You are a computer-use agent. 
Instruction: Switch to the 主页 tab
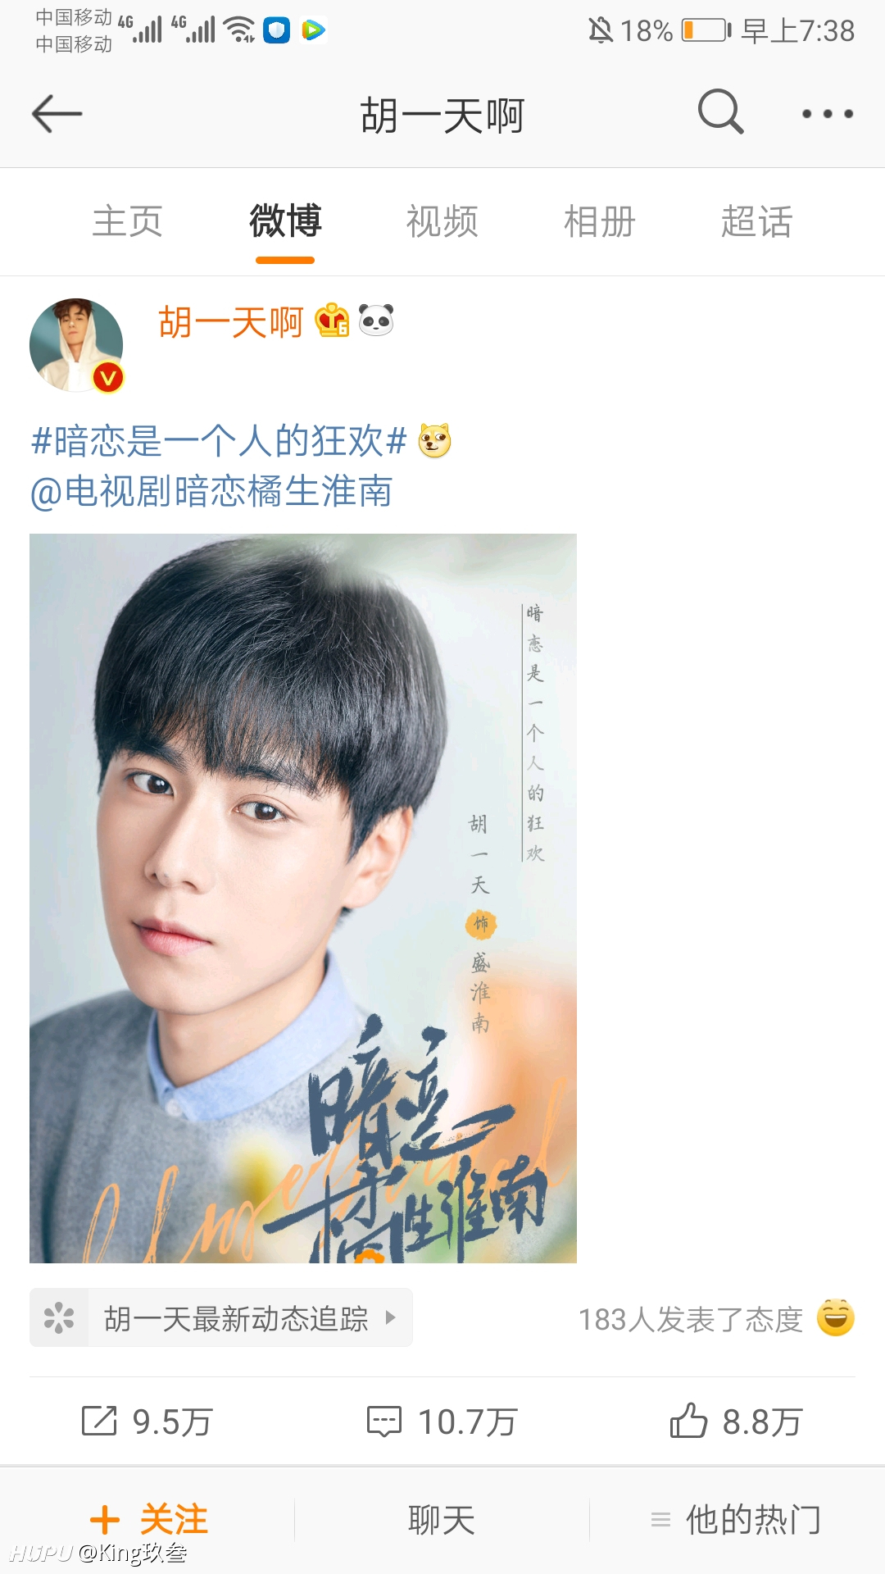pos(127,221)
